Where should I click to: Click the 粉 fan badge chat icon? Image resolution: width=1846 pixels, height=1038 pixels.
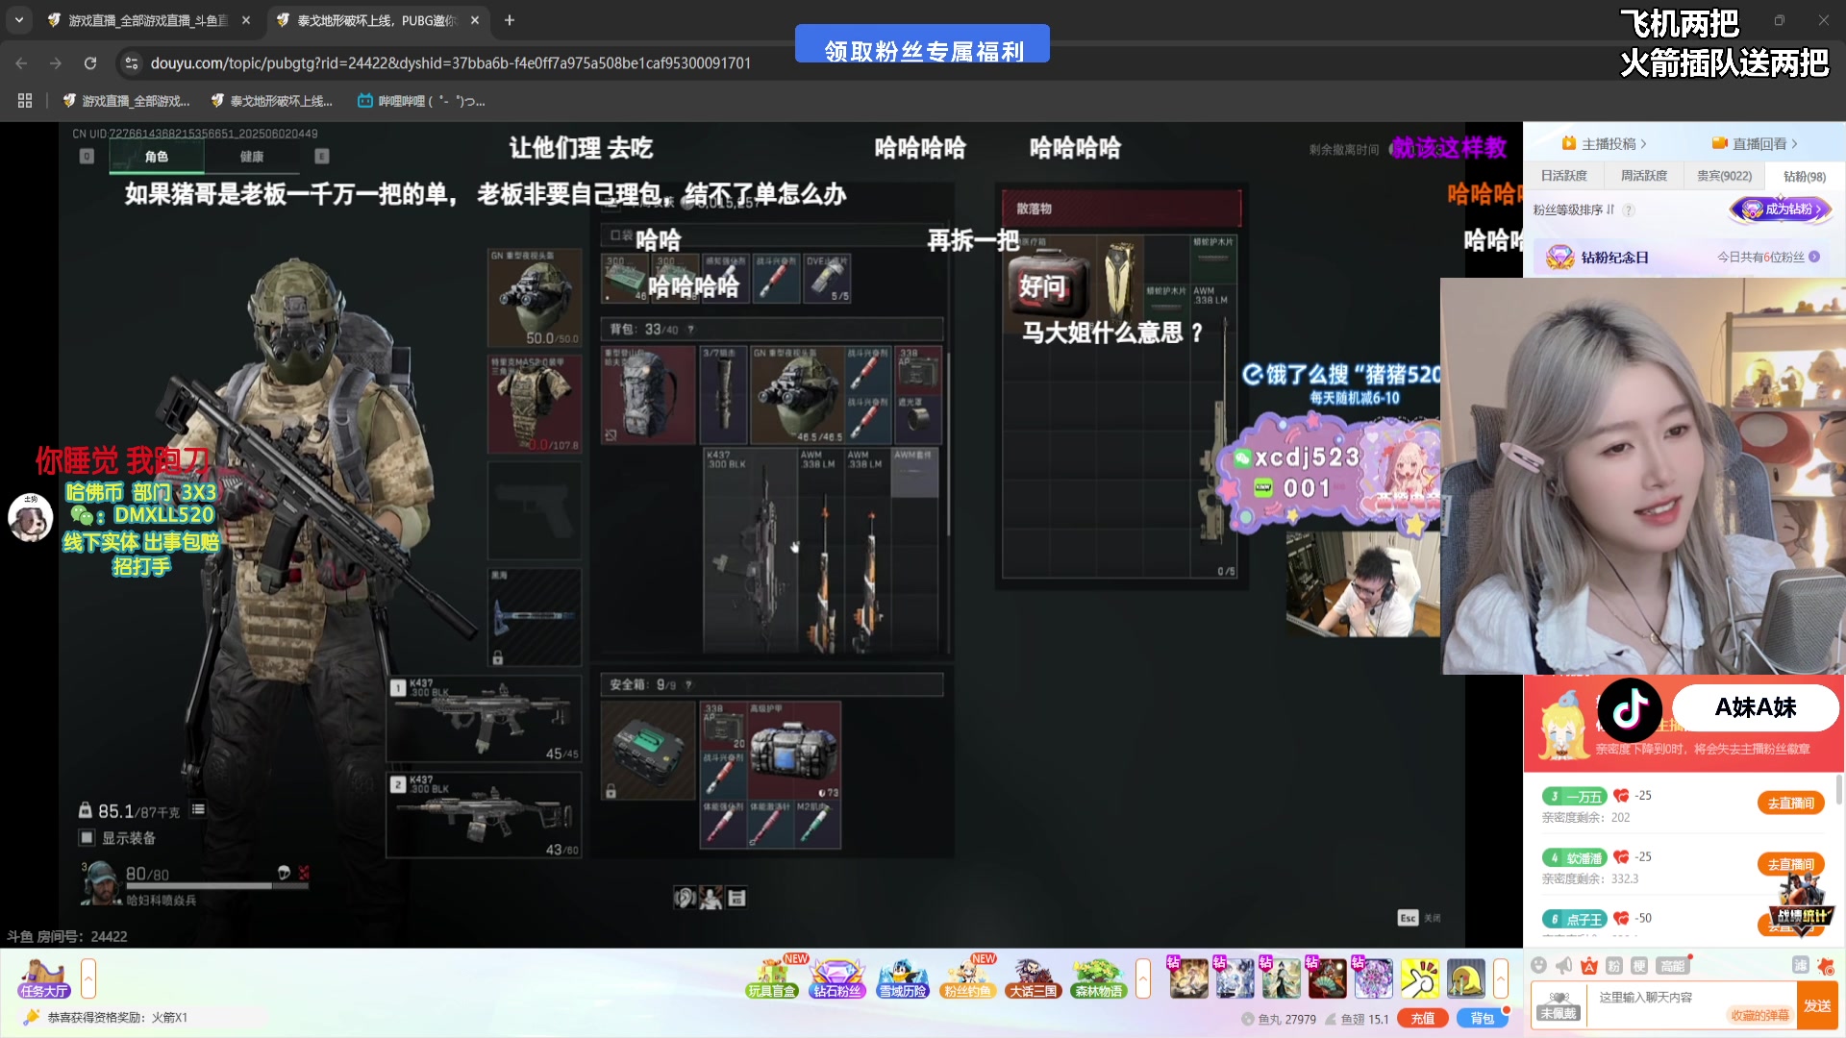(1614, 965)
